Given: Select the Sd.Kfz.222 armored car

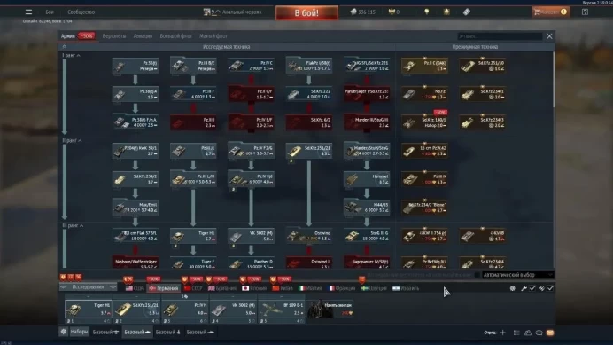Looking at the screenshot, I should (x=309, y=94).
